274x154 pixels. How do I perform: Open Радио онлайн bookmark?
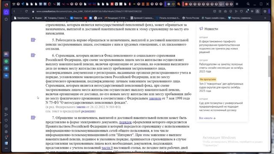tap(214, 18)
